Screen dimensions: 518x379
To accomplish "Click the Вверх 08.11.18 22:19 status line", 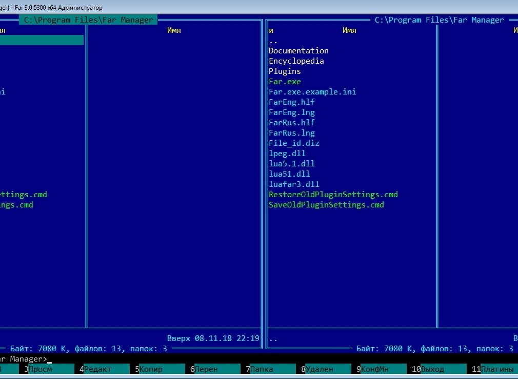I will click(x=213, y=338).
